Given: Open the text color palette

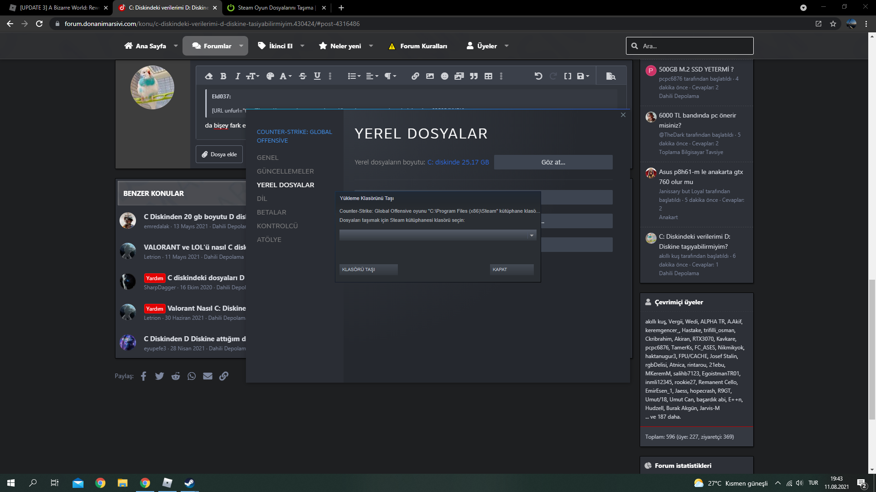Looking at the screenshot, I should coord(270,76).
